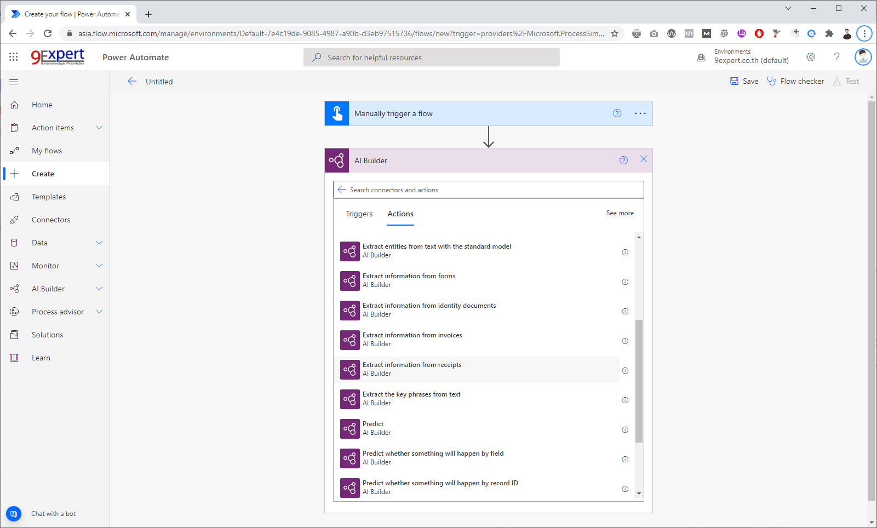Open Power Automate settings gear
This screenshot has width=877, height=528.
[811, 56]
